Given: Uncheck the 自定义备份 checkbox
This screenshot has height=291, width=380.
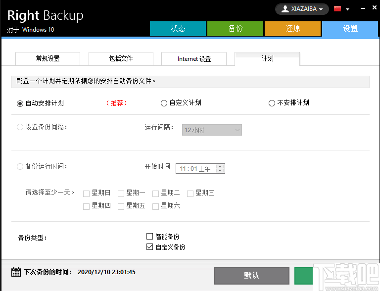Looking at the screenshot, I should 150,247.
